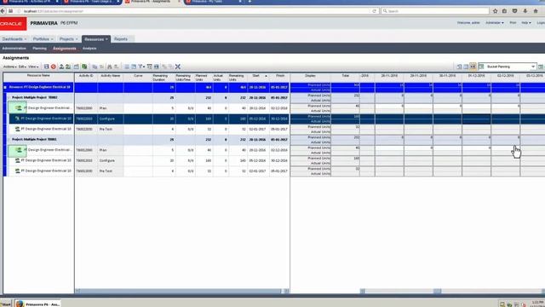
Task: Switch to the My Tasks browser tab
Action: tap(213, 2)
